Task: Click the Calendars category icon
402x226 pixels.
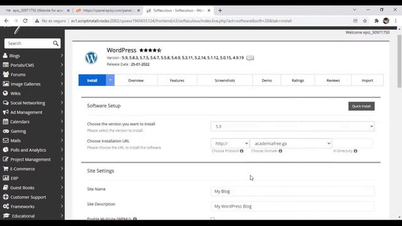Action: pos(6,122)
